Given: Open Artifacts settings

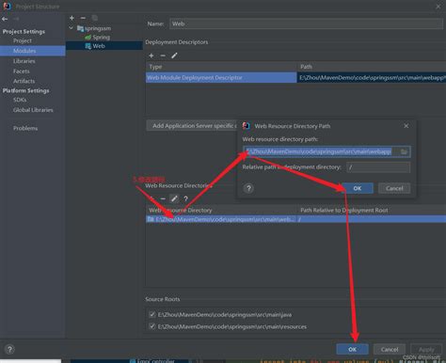Looking at the screenshot, I should 24,81.
